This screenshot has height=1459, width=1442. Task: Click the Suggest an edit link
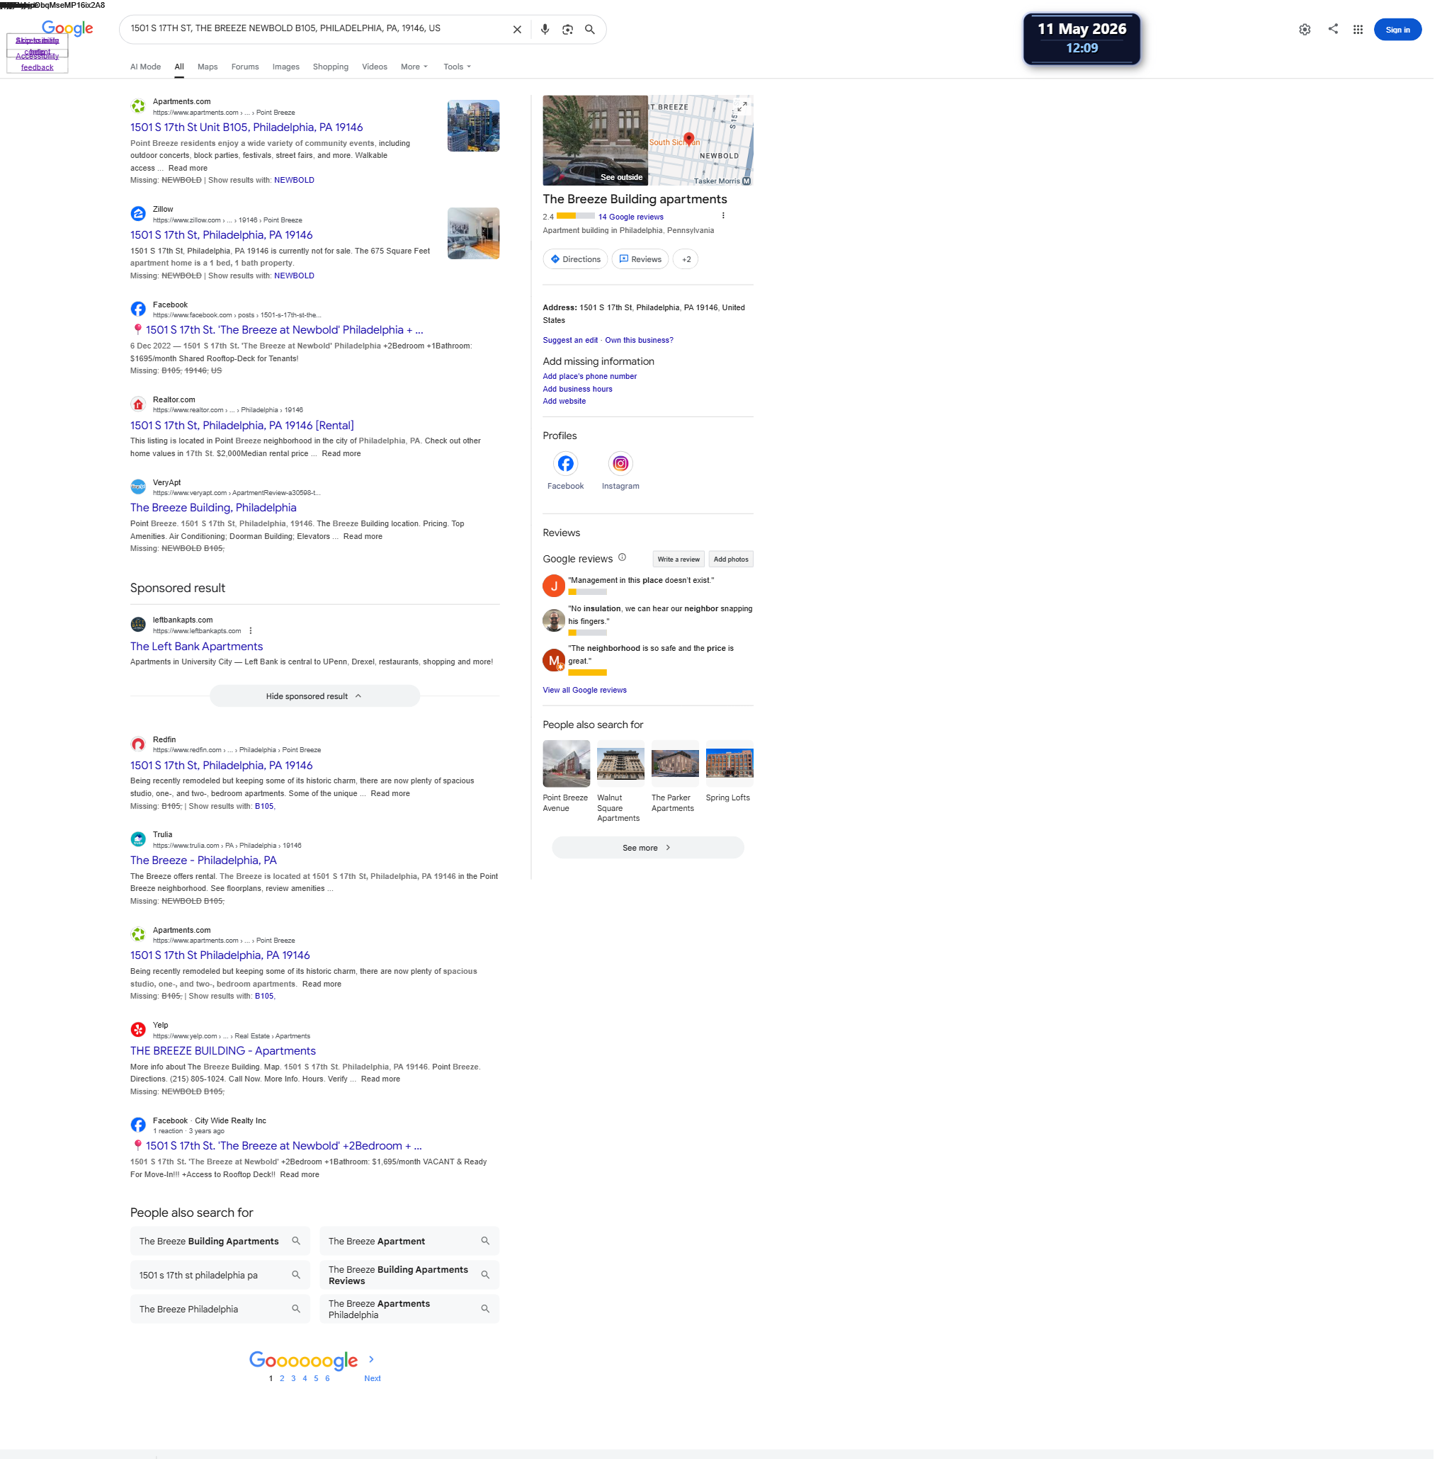point(570,341)
